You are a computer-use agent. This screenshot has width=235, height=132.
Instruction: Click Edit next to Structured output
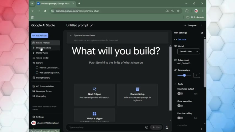click(x=196, y=94)
